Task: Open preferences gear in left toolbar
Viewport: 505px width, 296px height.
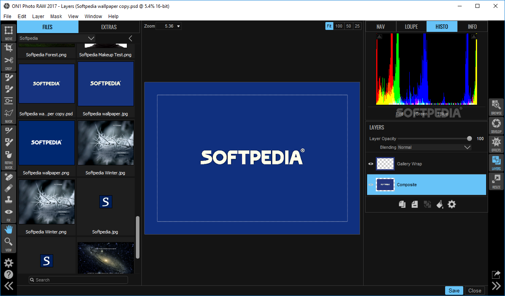Action: coord(9,263)
